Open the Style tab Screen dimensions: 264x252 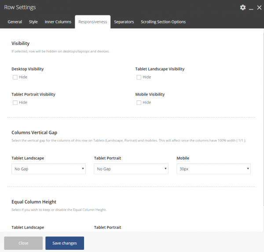pyautogui.click(x=33, y=22)
